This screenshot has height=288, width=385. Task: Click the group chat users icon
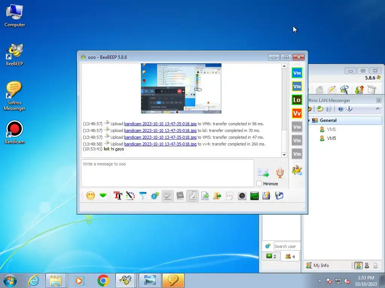coord(297,170)
